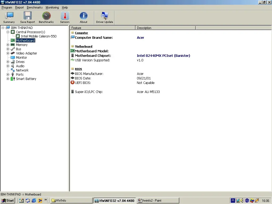Image resolution: width=272 pixels, height=204 pixels.
Task: Click the Smart Battery icon in tree
Action: coord(13,79)
